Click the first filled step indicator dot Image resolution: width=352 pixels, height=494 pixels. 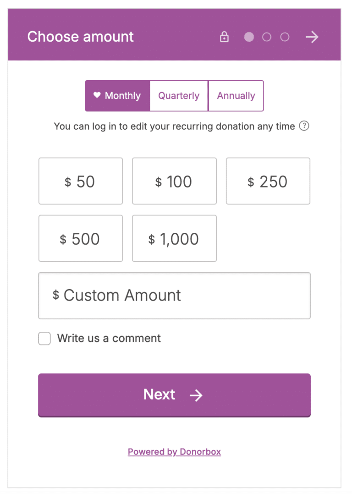click(249, 37)
